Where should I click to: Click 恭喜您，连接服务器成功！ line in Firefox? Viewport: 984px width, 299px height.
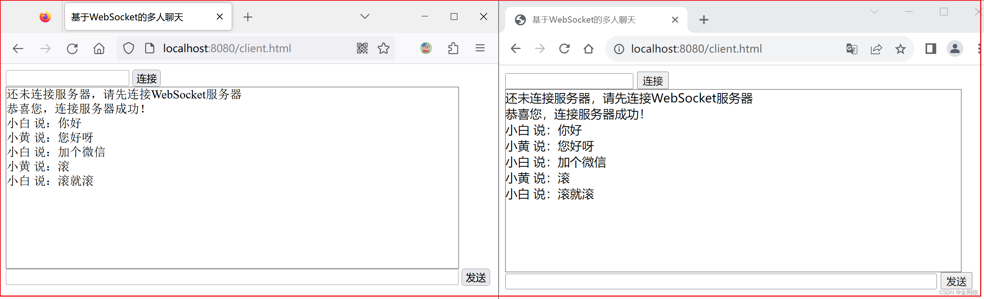[76, 109]
